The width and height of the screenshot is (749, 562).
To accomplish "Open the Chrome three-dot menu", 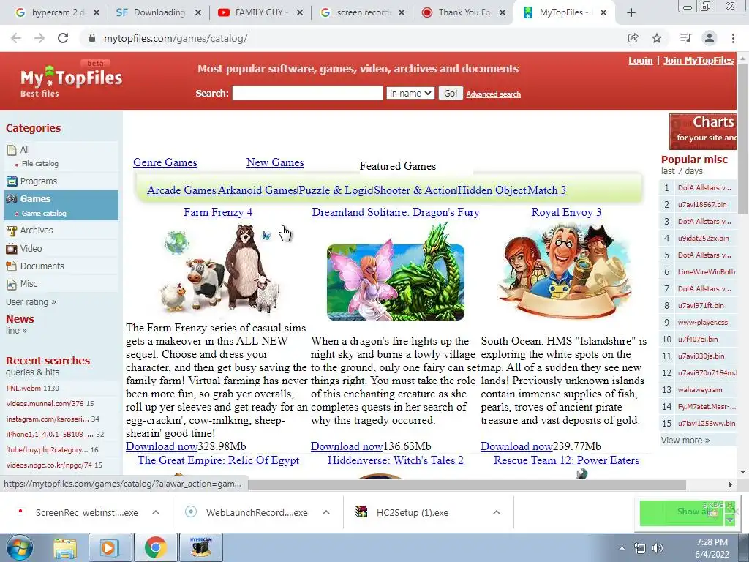I will click(x=733, y=38).
